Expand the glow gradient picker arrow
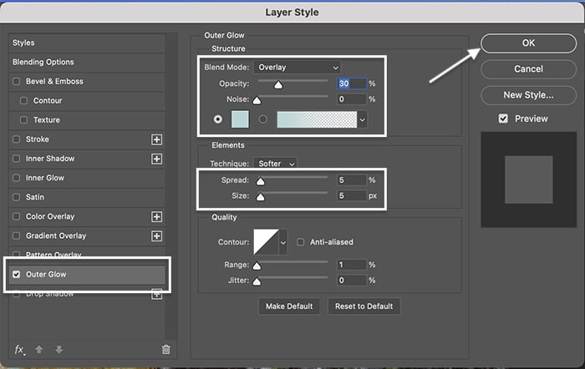 (x=362, y=120)
